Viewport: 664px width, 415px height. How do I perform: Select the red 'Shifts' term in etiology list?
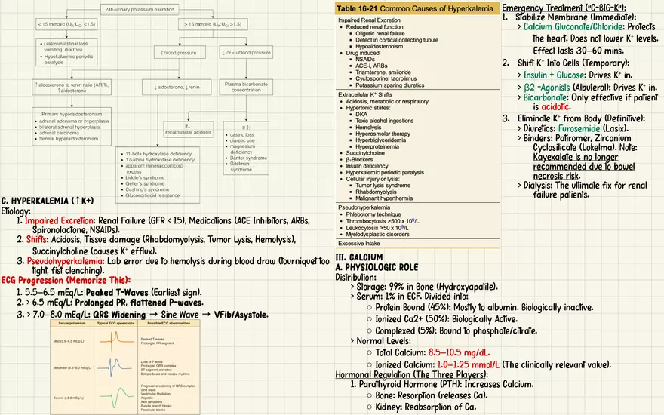[x=37, y=240]
